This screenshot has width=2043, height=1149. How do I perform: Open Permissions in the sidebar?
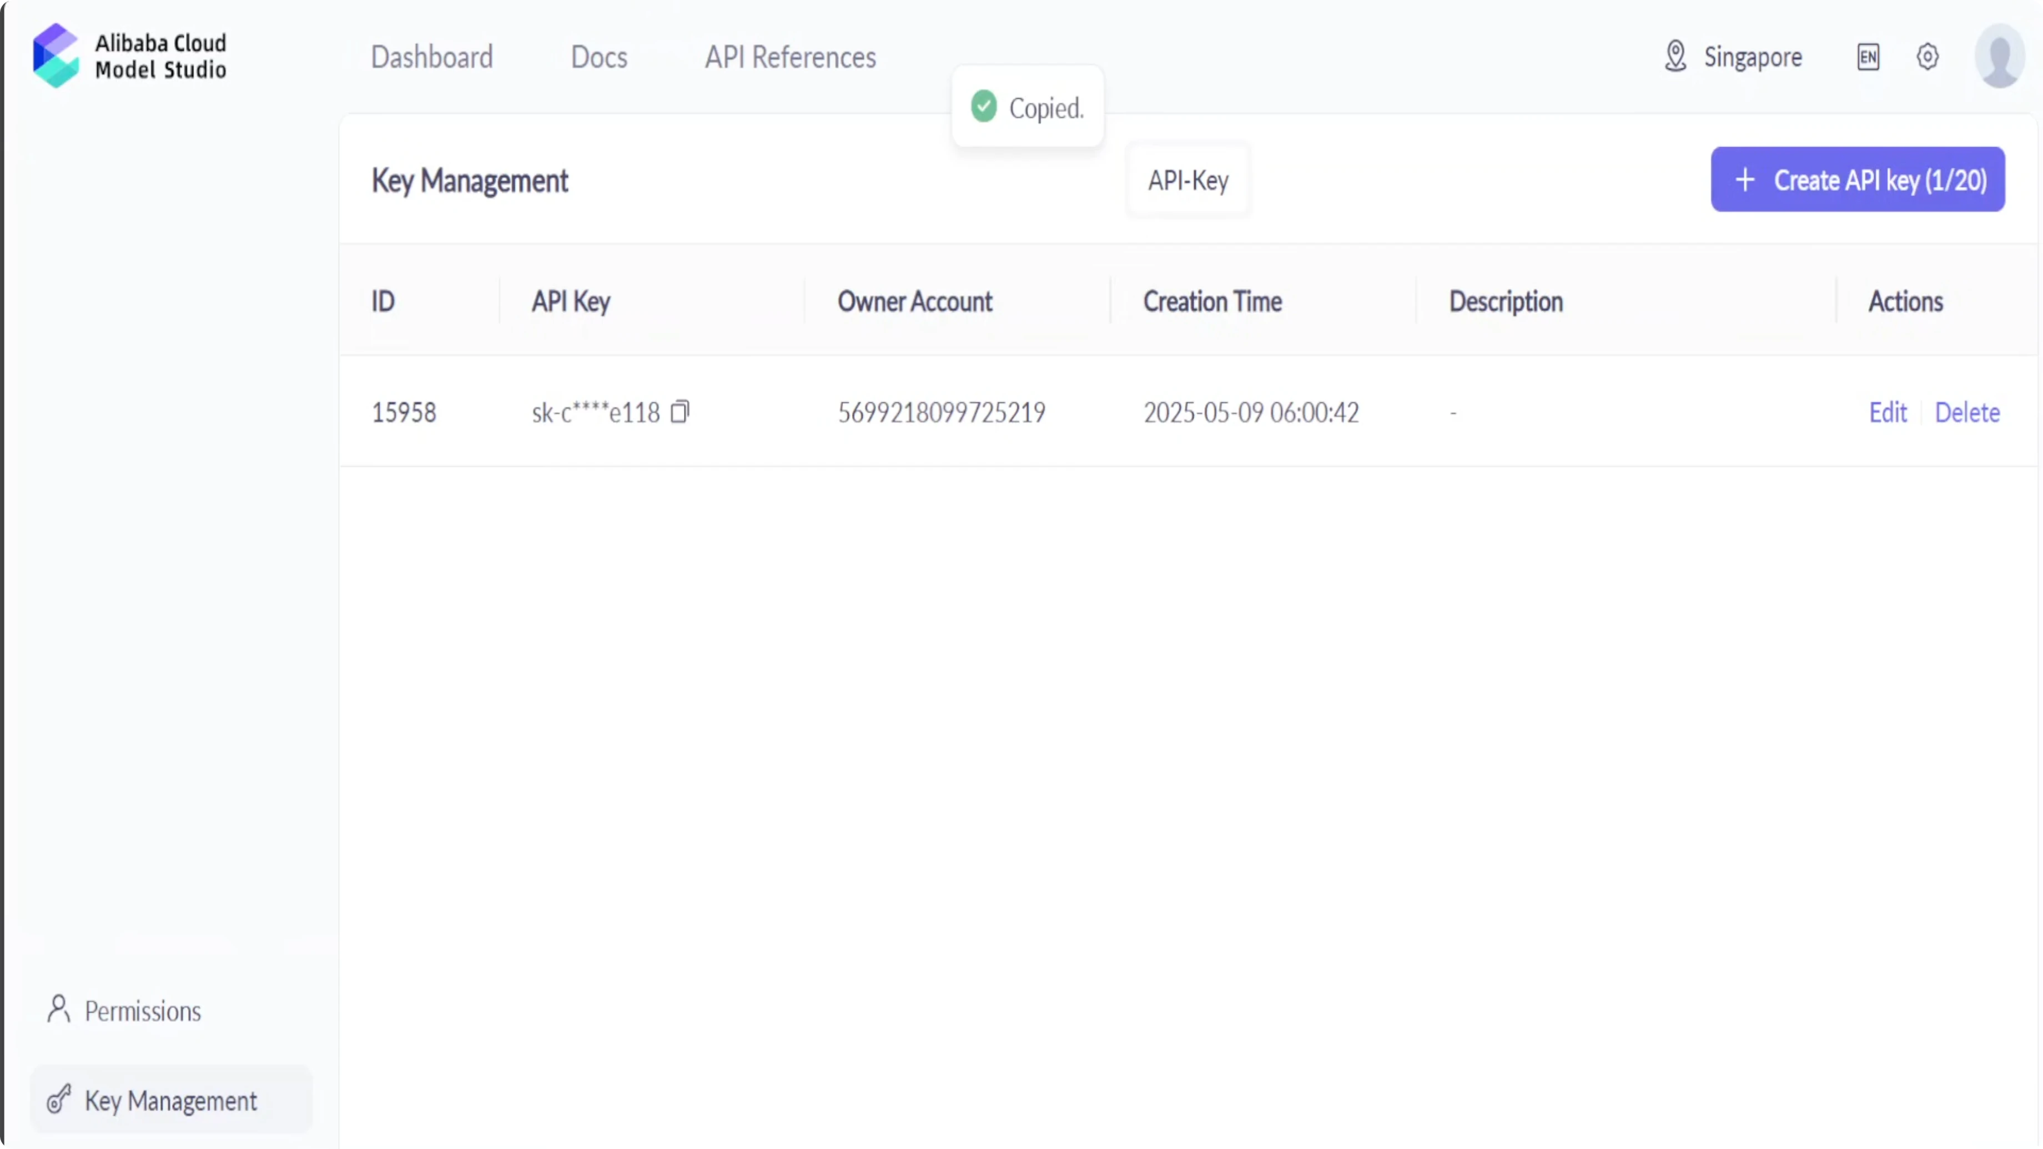pyautogui.click(x=143, y=1011)
